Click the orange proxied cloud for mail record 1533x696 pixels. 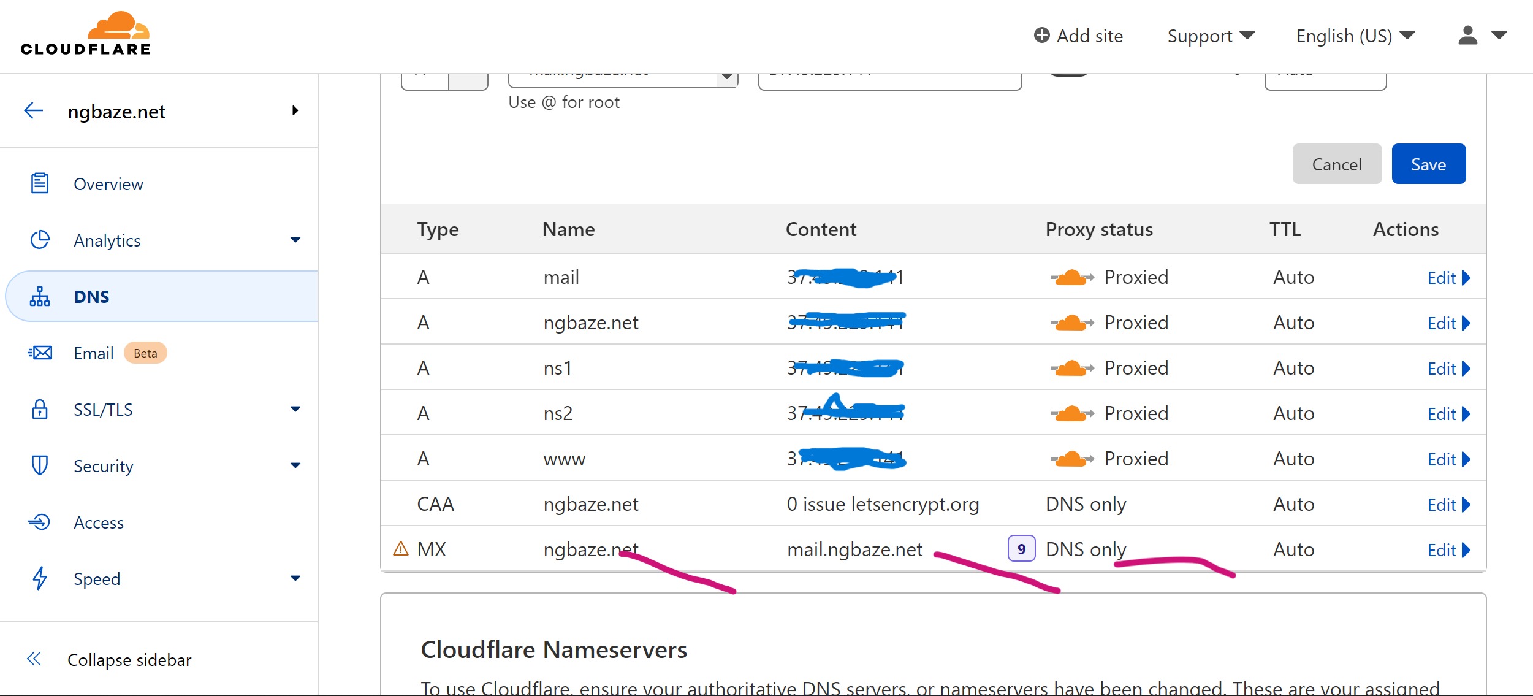click(1071, 278)
